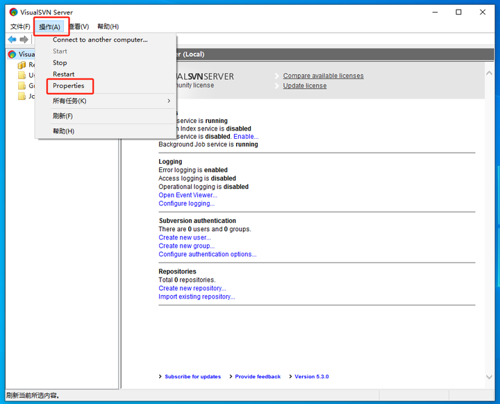The image size is (500, 404).
Task: Click the Repositories section heading
Action: (177, 271)
